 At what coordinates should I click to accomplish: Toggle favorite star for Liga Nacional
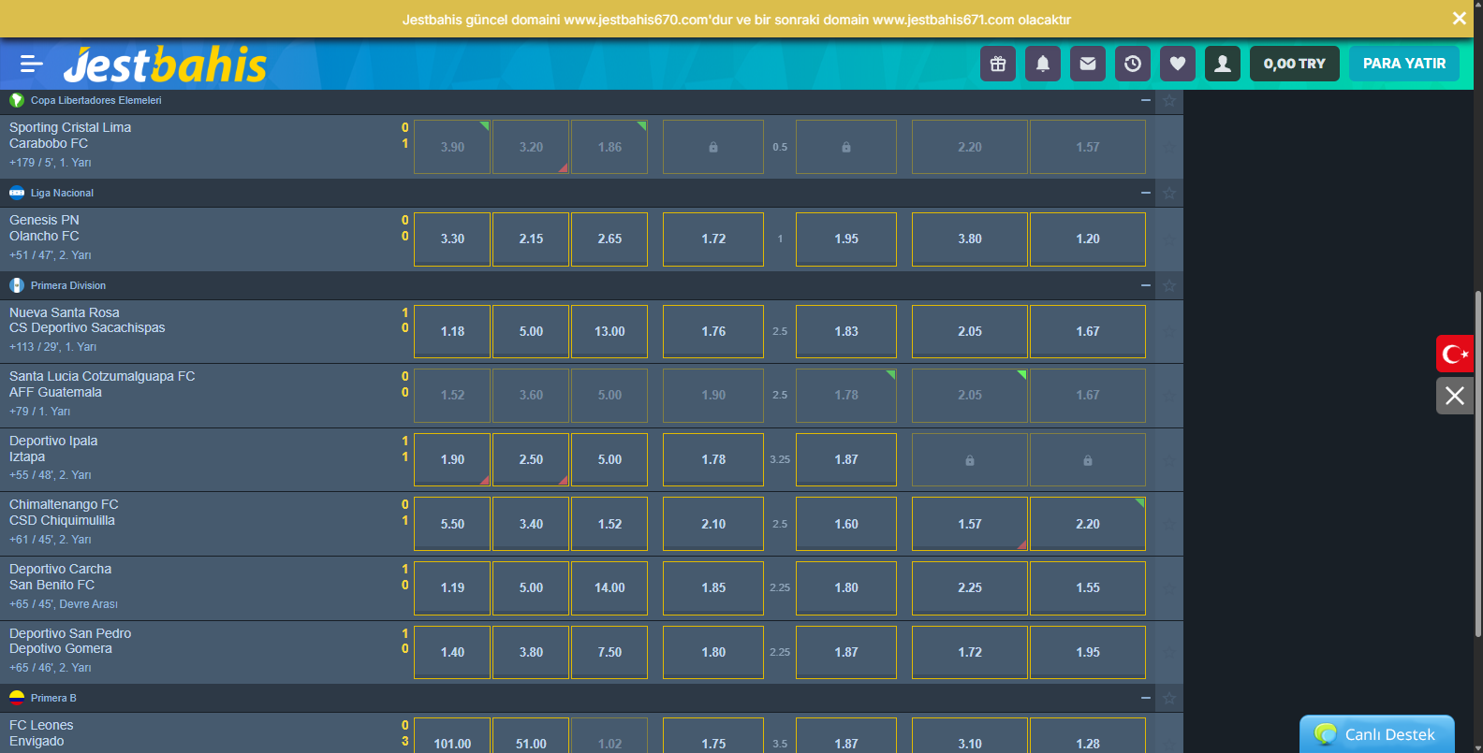click(1169, 193)
